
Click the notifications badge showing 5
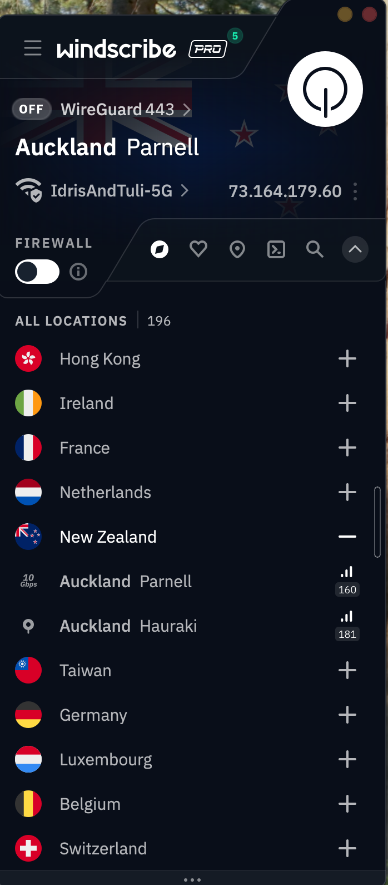tap(235, 36)
